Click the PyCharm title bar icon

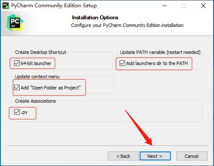[x=6, y=6]
